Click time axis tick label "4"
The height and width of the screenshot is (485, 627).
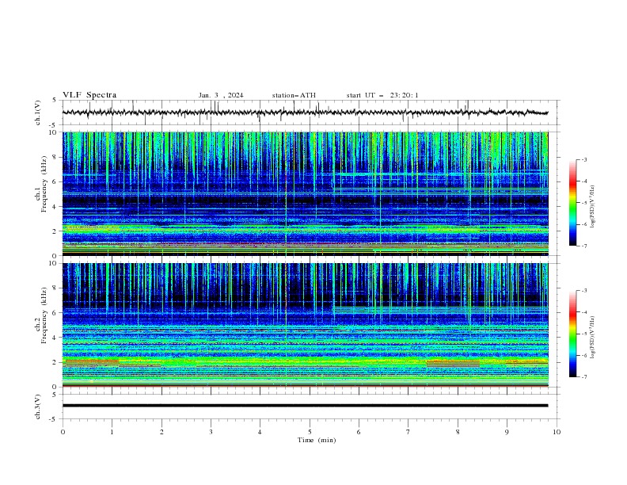[260, 432]
